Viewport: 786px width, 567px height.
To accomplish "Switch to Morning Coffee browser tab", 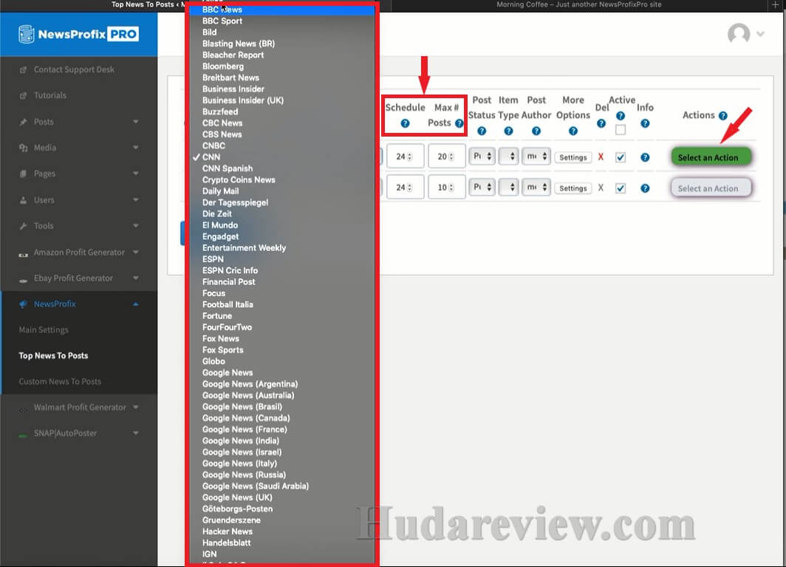I will [x=578, y=5].
